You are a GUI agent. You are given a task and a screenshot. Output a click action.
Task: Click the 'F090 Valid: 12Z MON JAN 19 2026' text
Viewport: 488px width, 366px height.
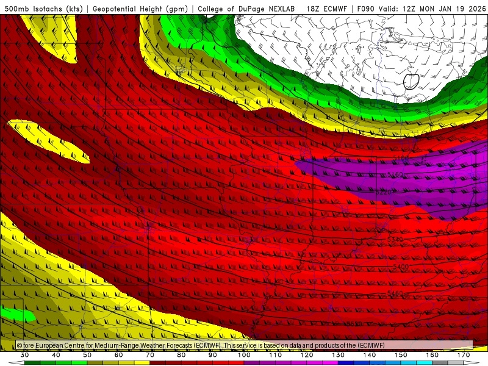[x=422, y=9]
